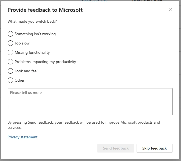Click the "Problems impacting my productivity" label
Image resolution: width=181 pixels, height=161 pixels.
point(45,62)
